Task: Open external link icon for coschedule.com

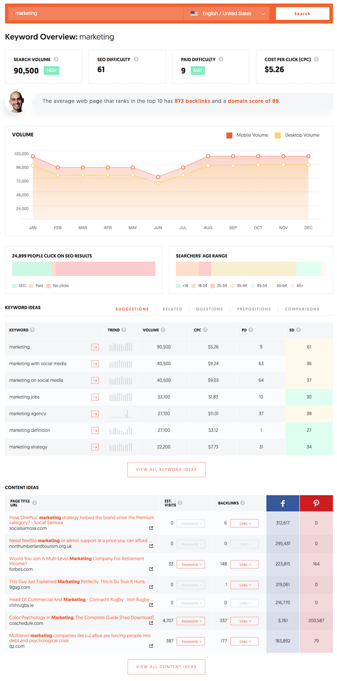Action: [151, 623]
